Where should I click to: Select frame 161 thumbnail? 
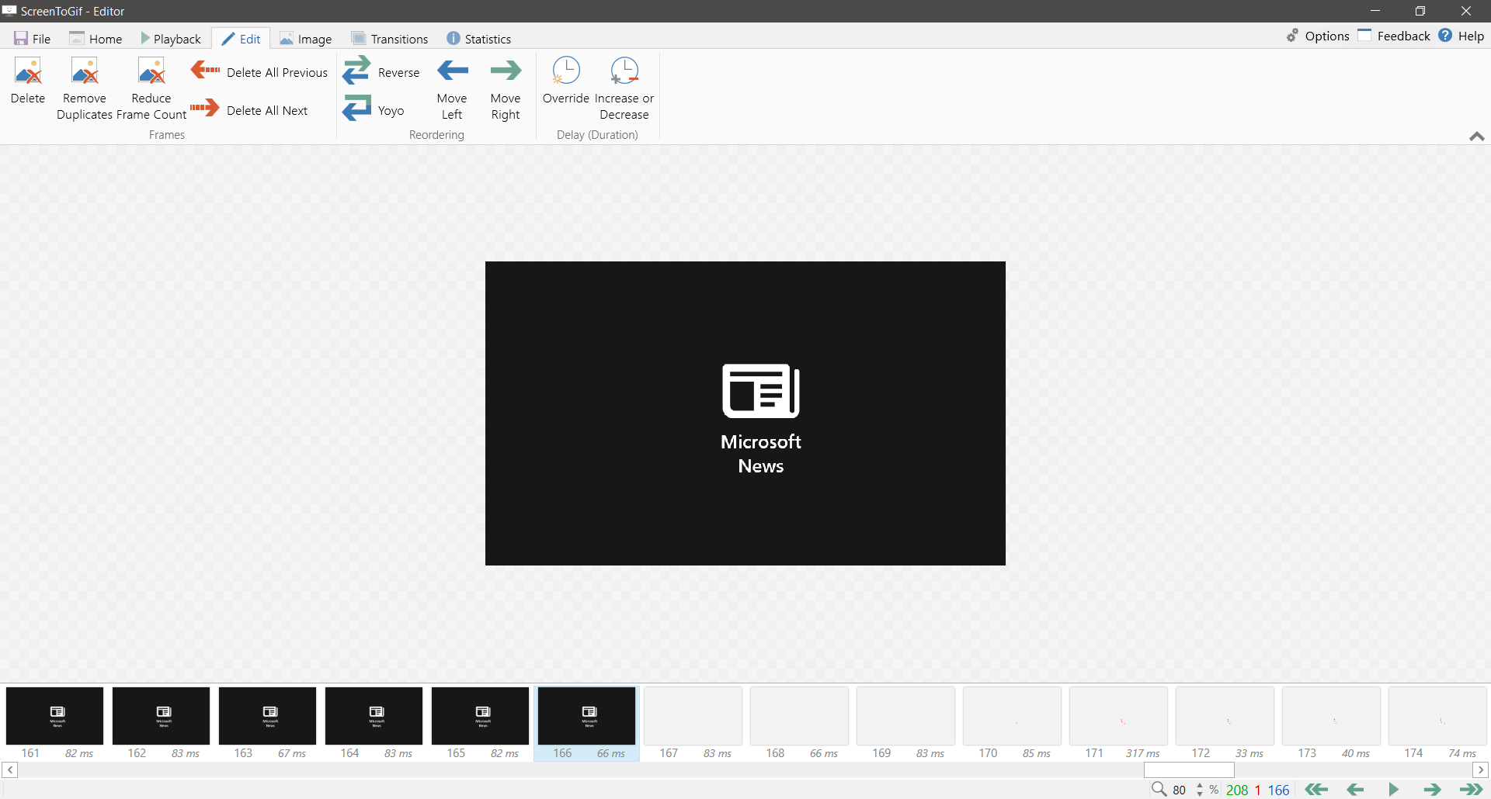(x=54, y=723)
